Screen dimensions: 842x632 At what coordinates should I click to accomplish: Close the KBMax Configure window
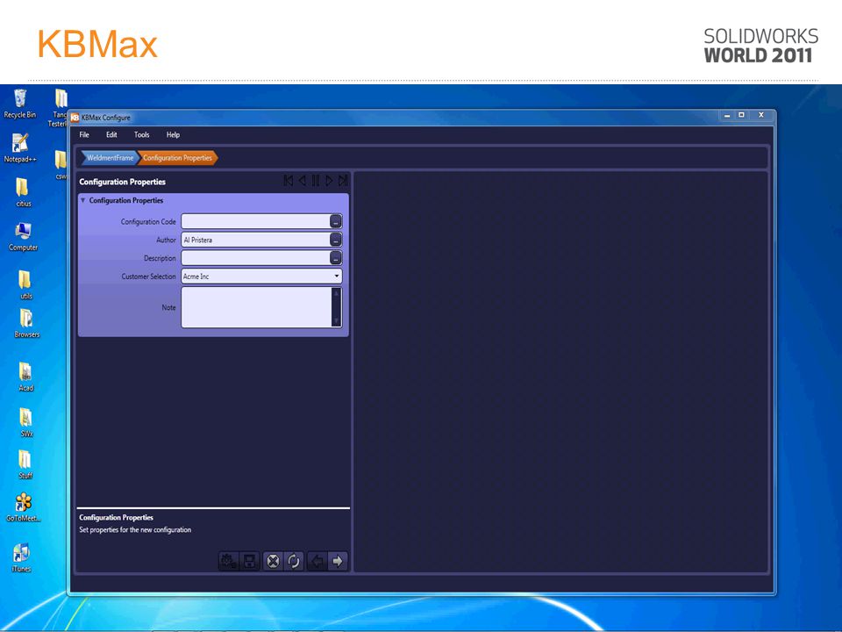(x=761, y=116)
